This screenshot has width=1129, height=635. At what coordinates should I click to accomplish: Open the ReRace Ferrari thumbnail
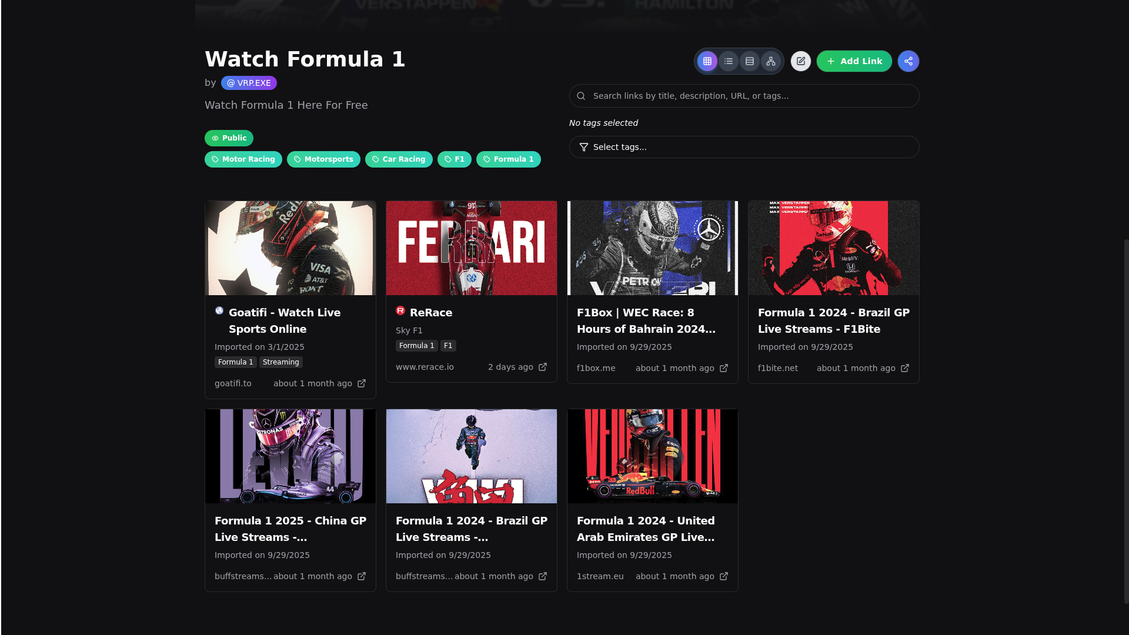pos(472,248)
